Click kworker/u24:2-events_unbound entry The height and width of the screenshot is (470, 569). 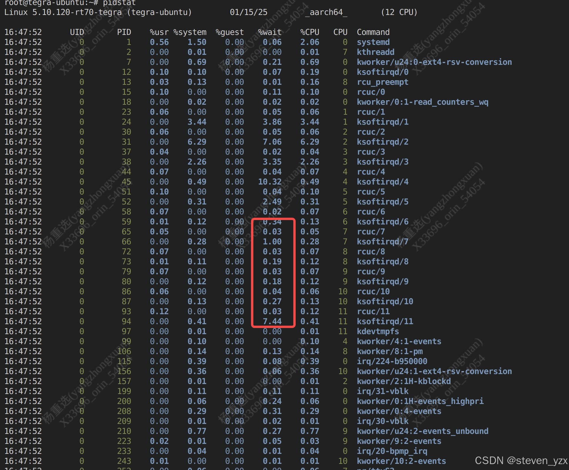[x=422, y=431]
